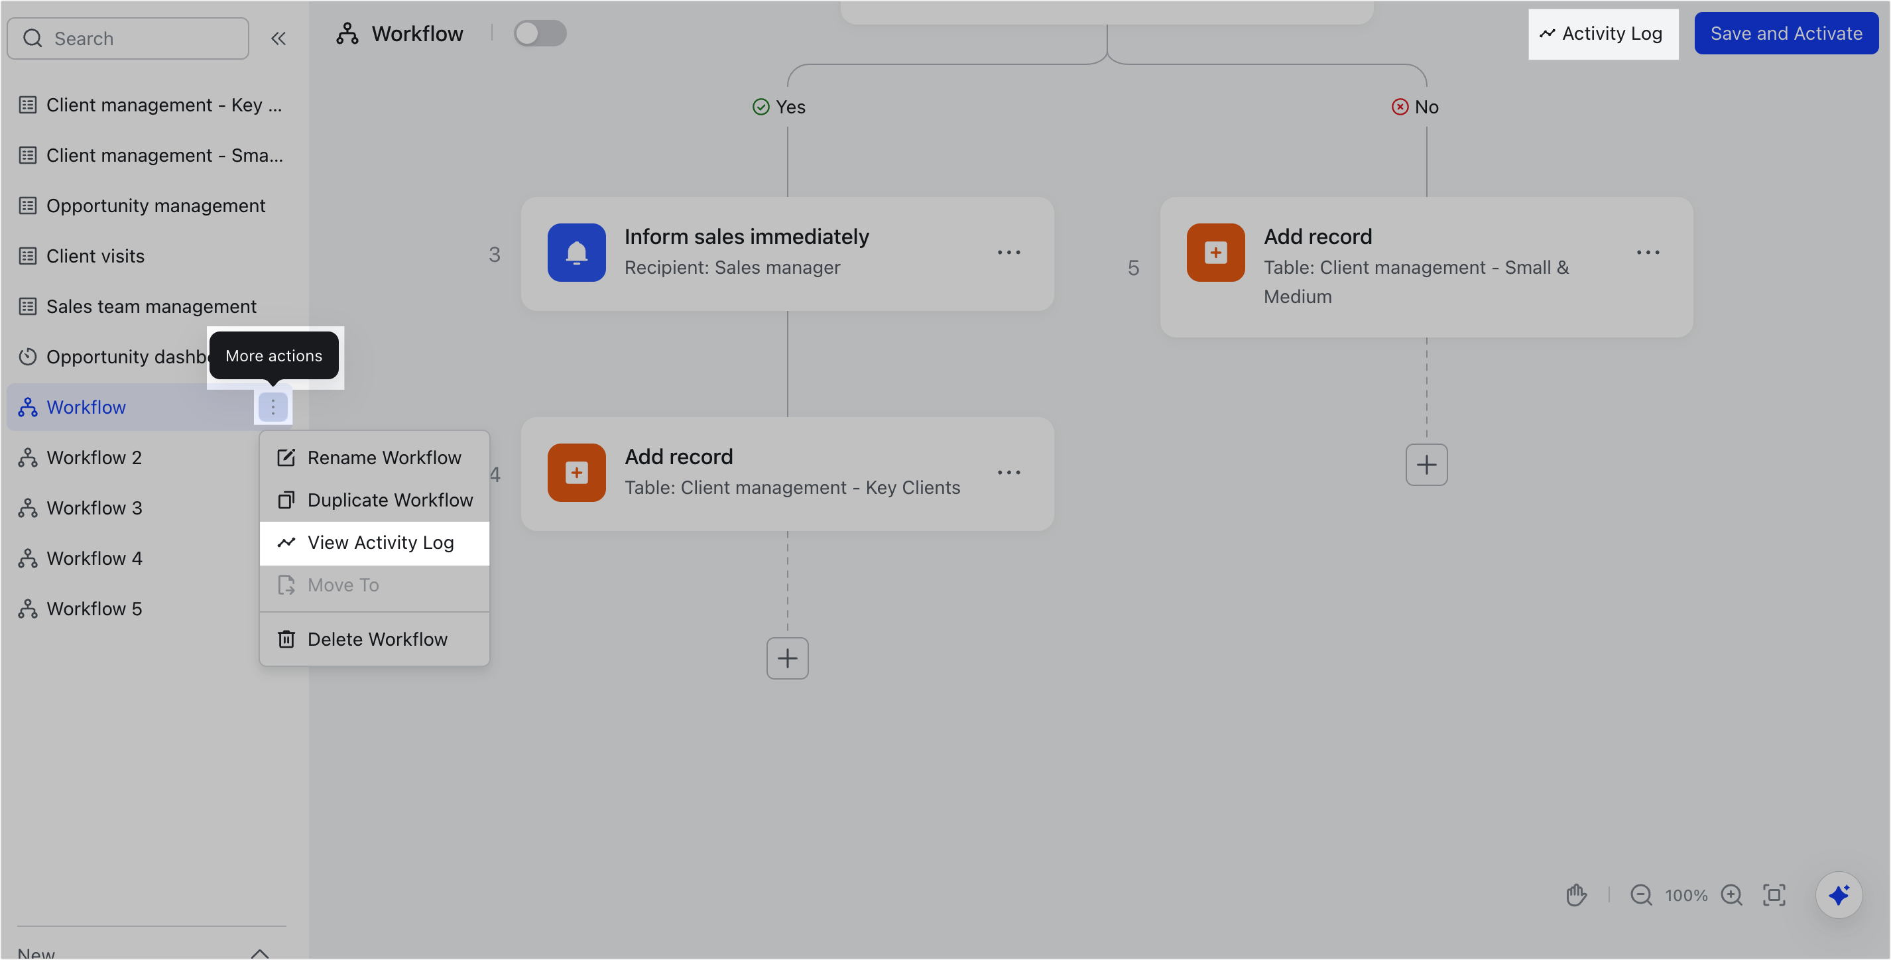Add a step below the No branch record

(1426, 465)
